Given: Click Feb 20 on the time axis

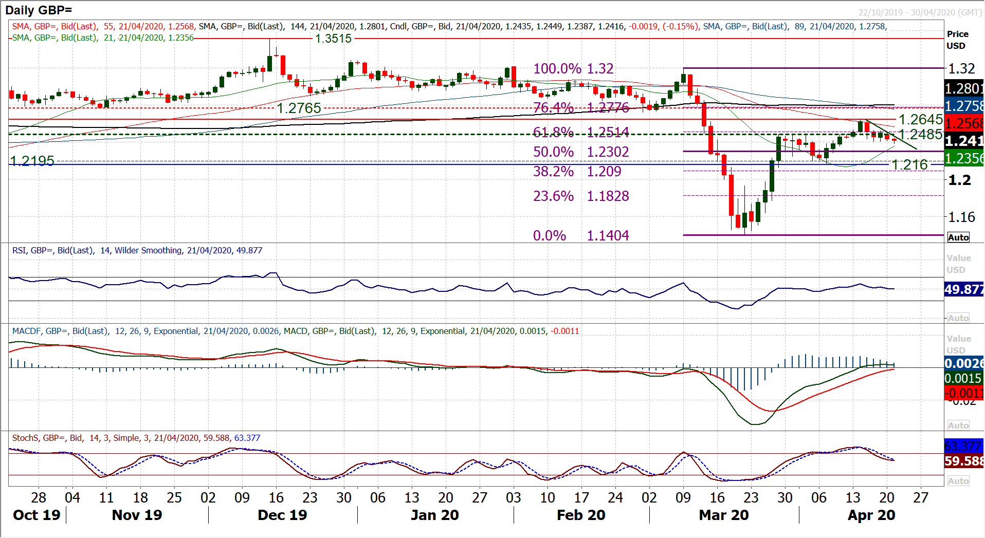Looking at the screenshot, I should [x=581, y=515].
